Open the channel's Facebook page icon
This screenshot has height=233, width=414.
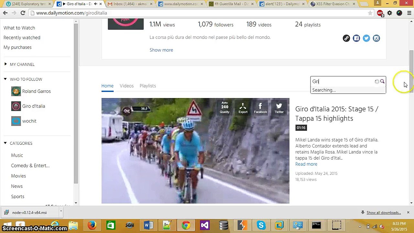(356, 38)
